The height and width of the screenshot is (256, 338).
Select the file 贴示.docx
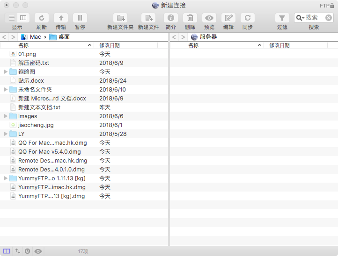pyautogui.click(x=84, y=81)
